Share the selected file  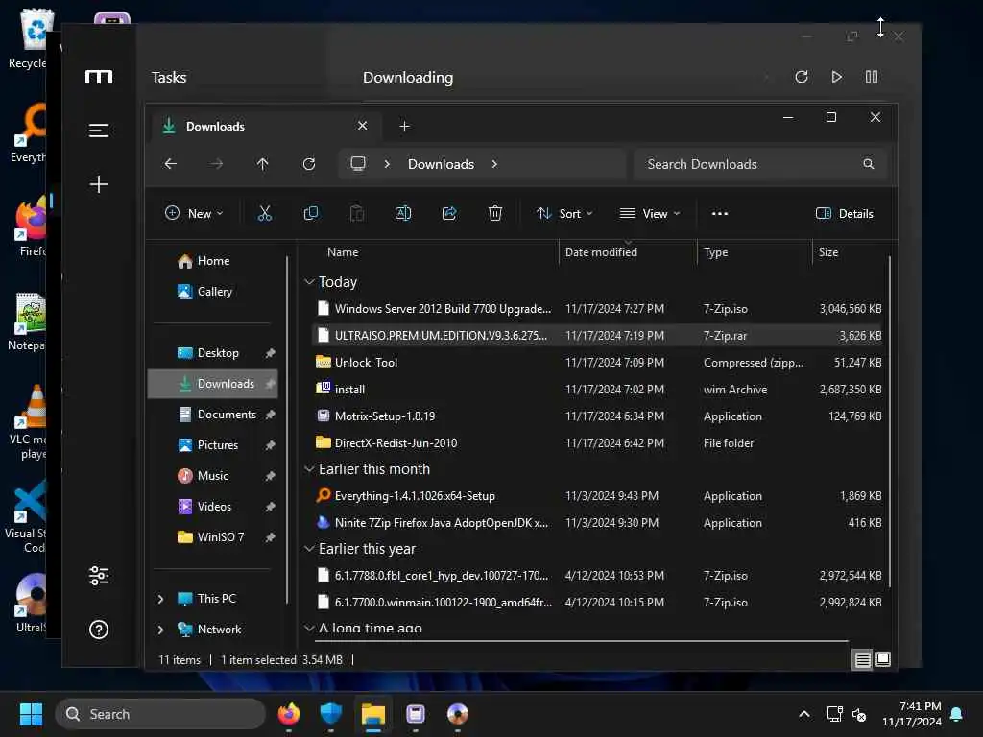449,214
